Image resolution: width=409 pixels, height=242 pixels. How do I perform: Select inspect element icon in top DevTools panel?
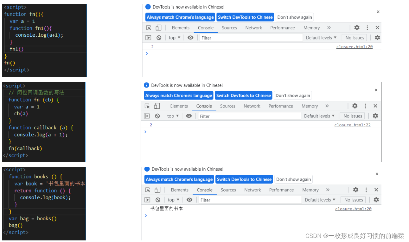[x=149, y=28]
